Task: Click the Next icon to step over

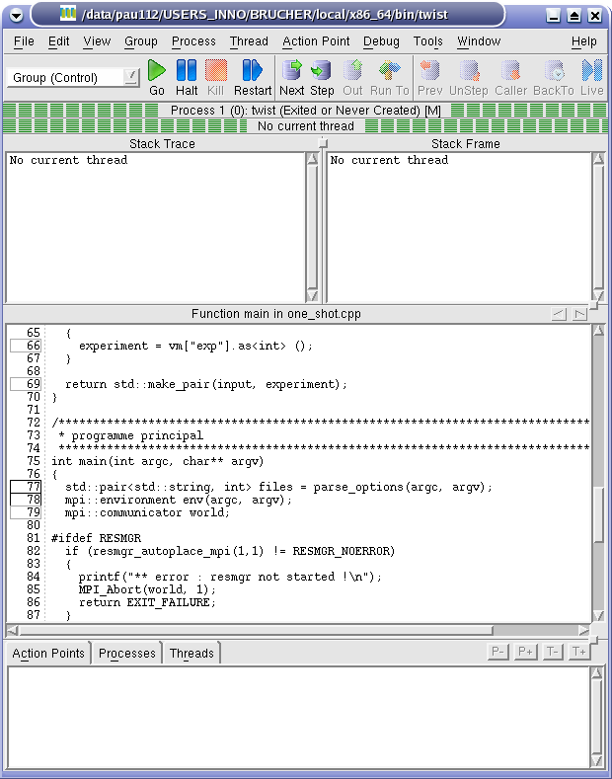Action: (x=291, y=70)
